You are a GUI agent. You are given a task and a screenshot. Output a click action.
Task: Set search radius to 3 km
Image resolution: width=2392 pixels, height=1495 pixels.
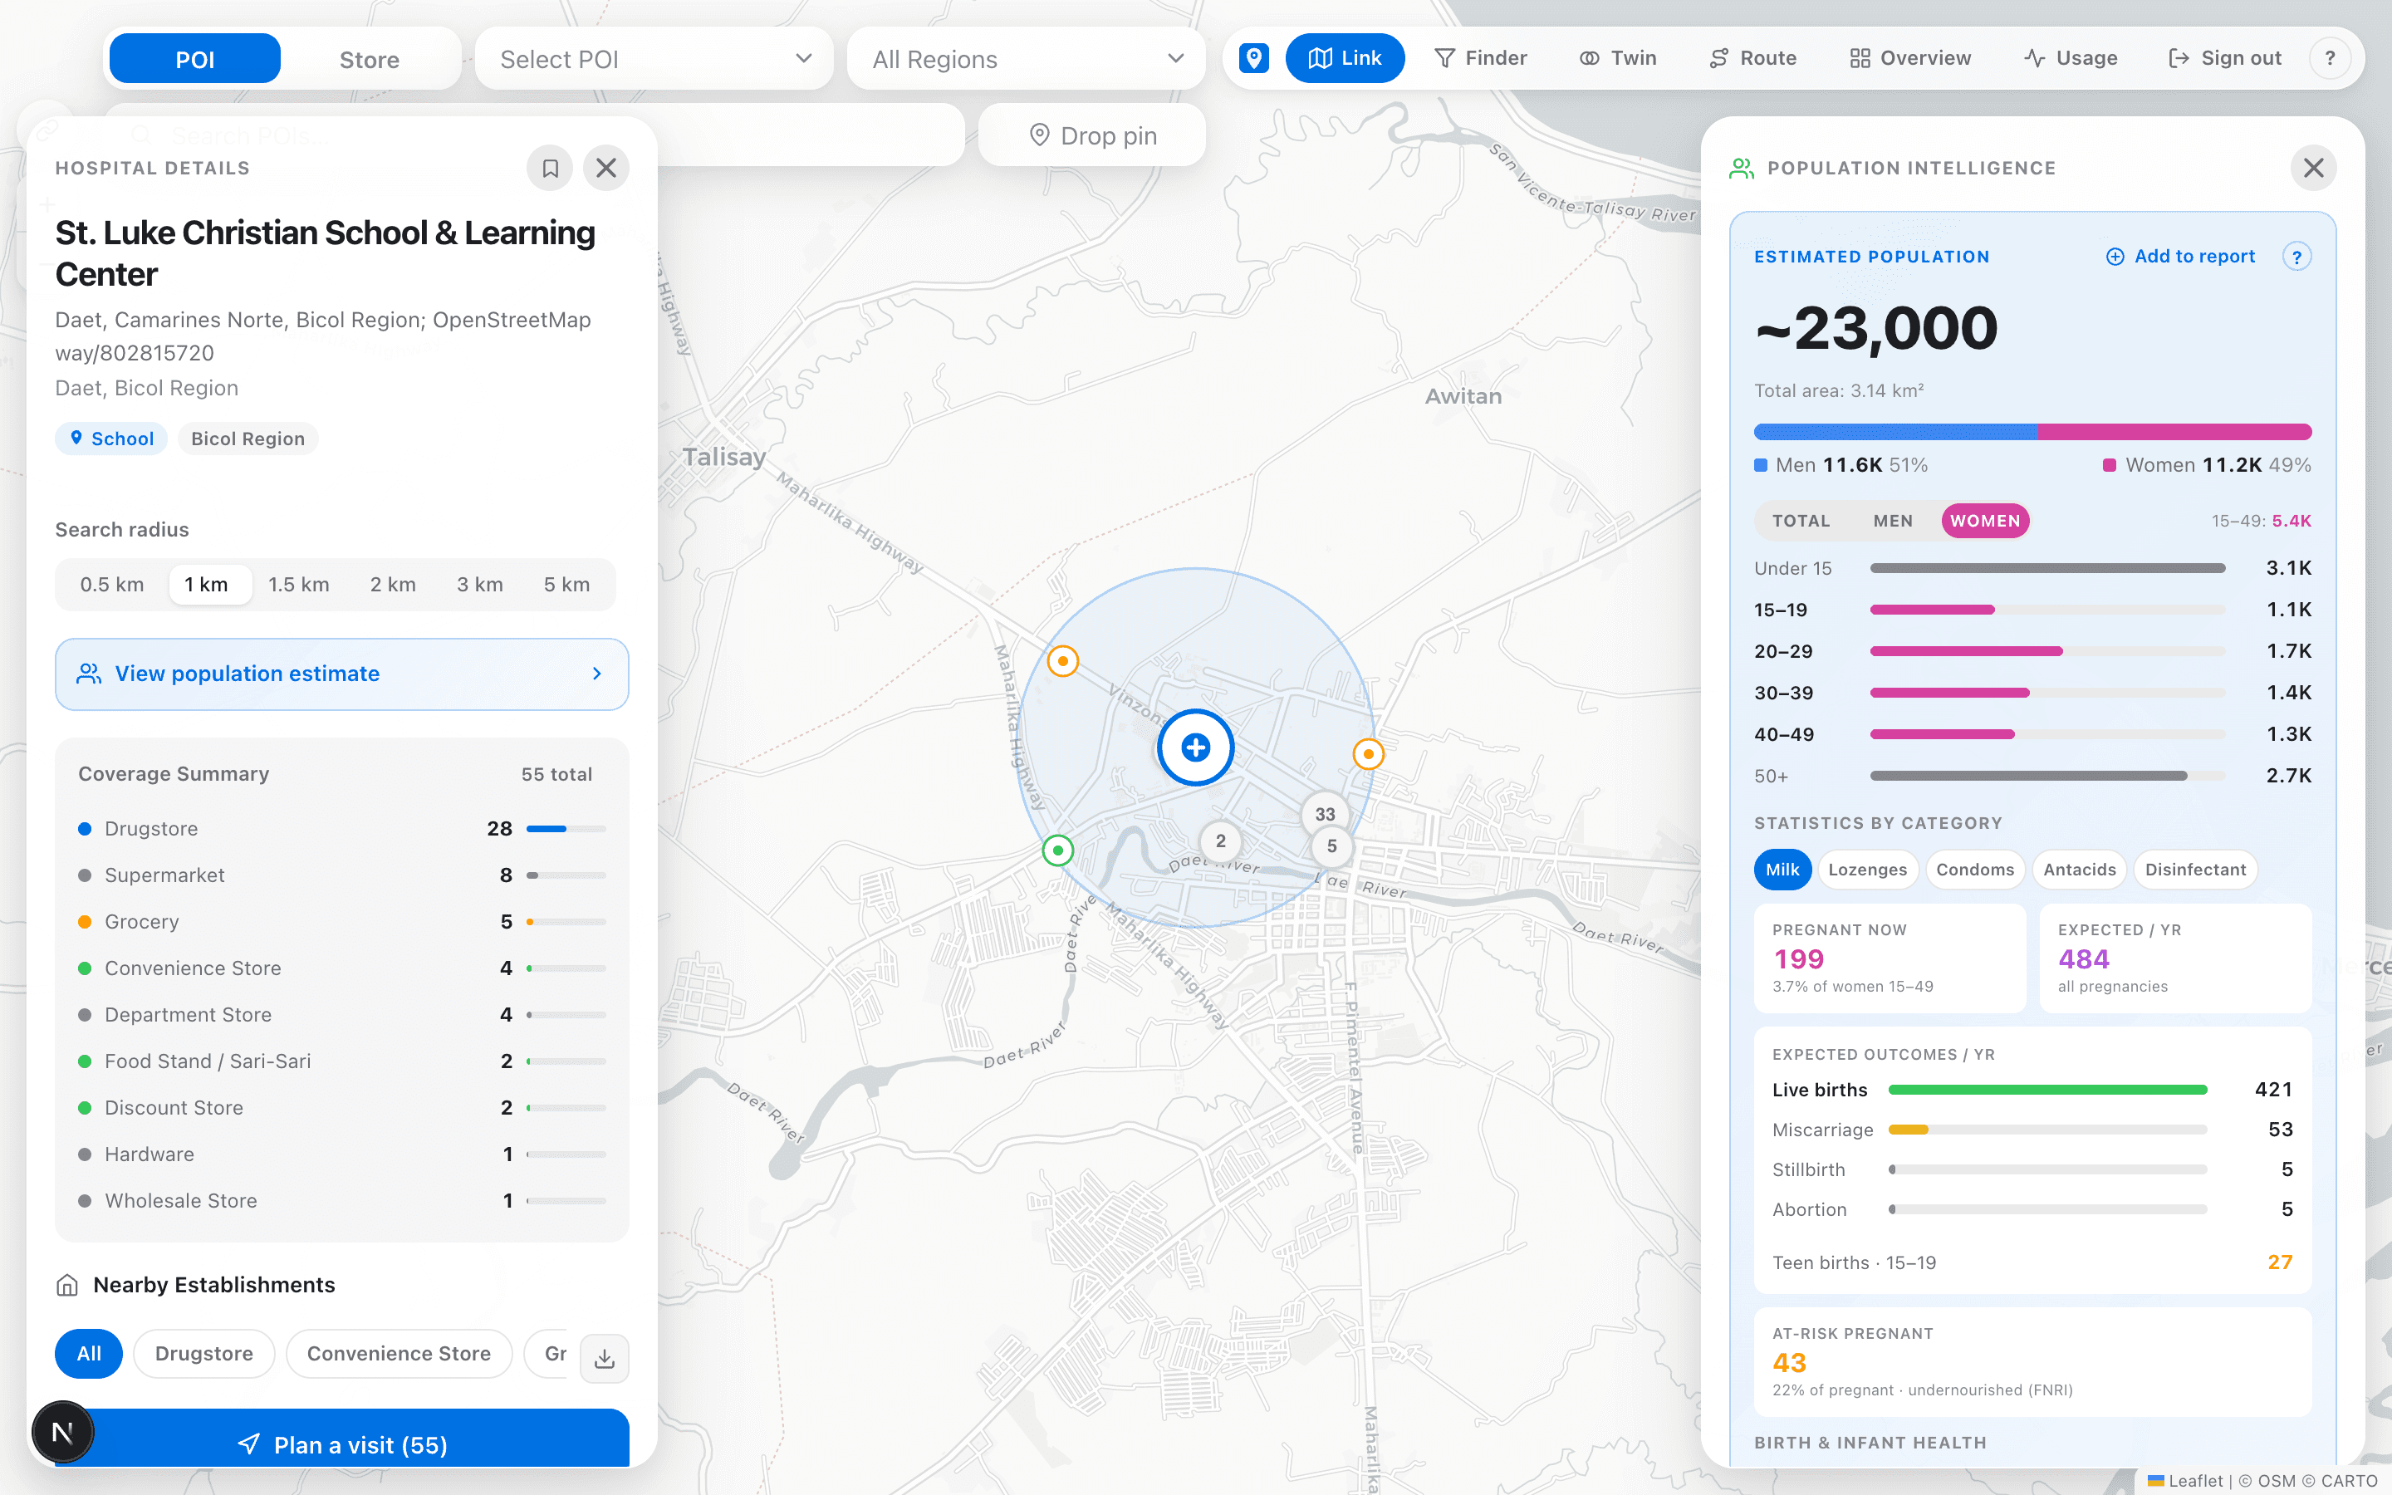[x=479, y=585]
